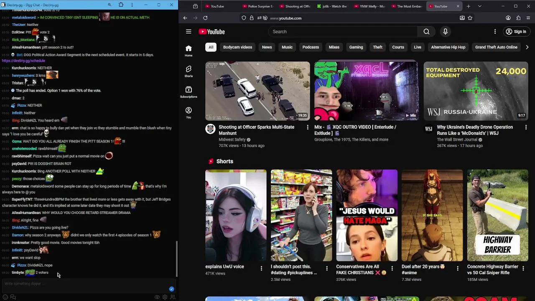The width and height of the screenshot is (535, 301).
Task: Select Grand Theft Auto Online chip
Action: (x=496, y=47)
